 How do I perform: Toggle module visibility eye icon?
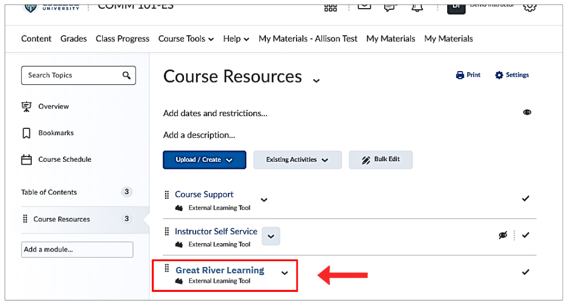(x=527, y=112)
